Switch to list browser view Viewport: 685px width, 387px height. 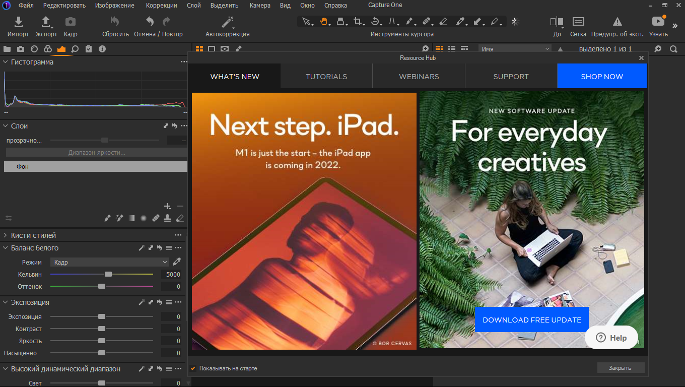(x=452, y=49)
